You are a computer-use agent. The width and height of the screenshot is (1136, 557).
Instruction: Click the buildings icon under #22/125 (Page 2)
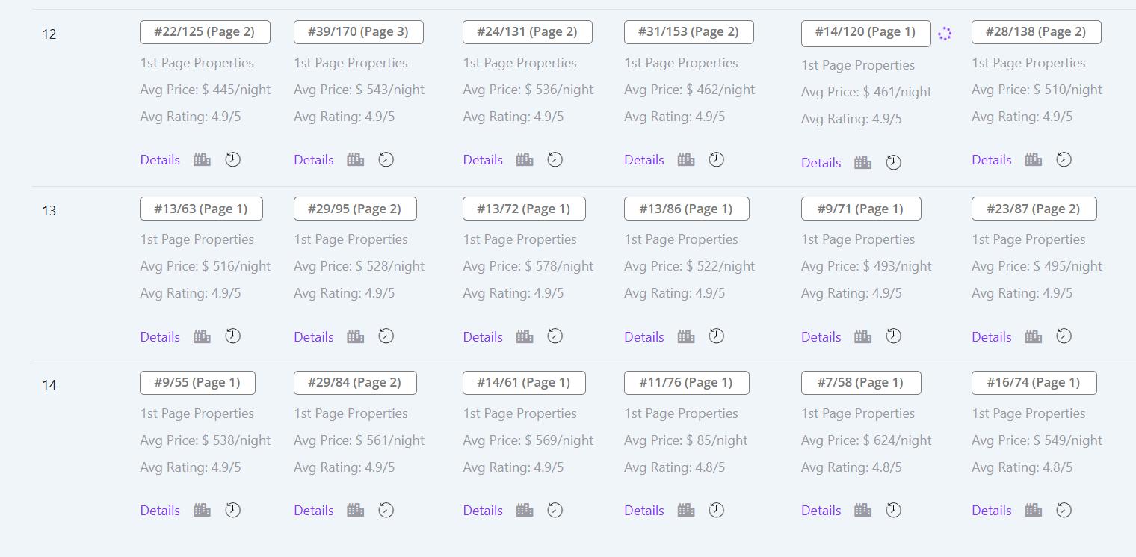point(202,159)
